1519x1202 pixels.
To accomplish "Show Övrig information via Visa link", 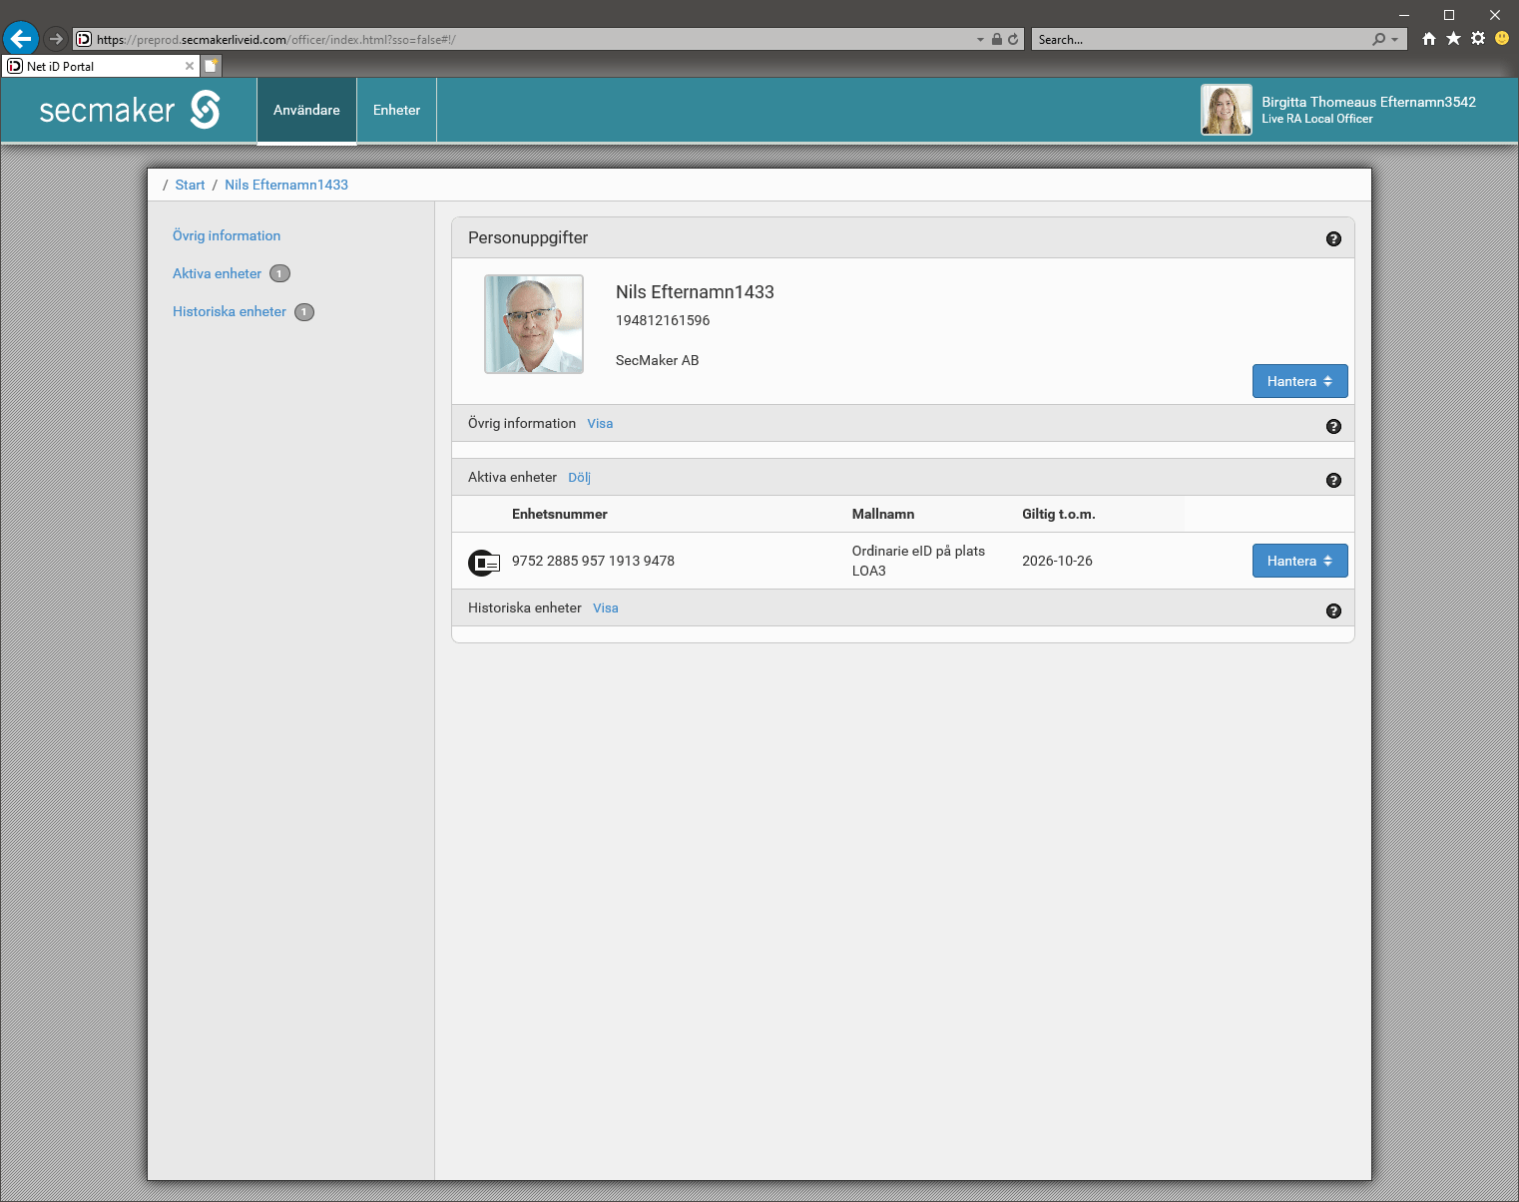I will 600,424.
